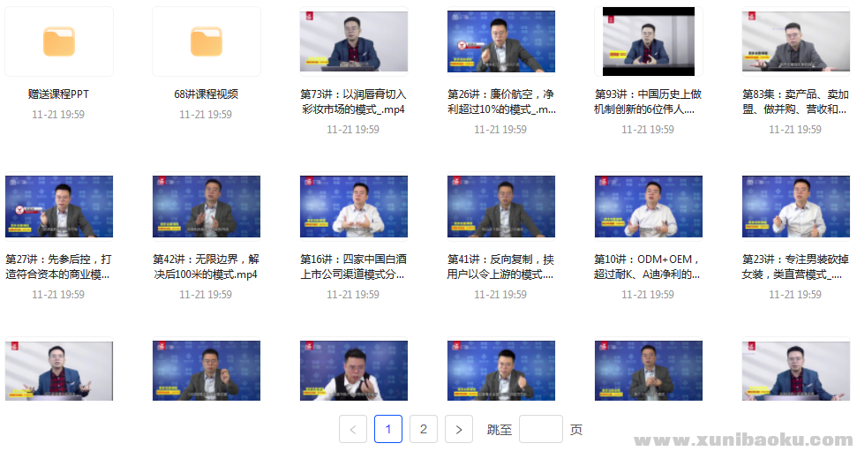Open video thumbnail for 第93讲 中国历史
Screen dimensions: 857x451
tap(648, 41)
